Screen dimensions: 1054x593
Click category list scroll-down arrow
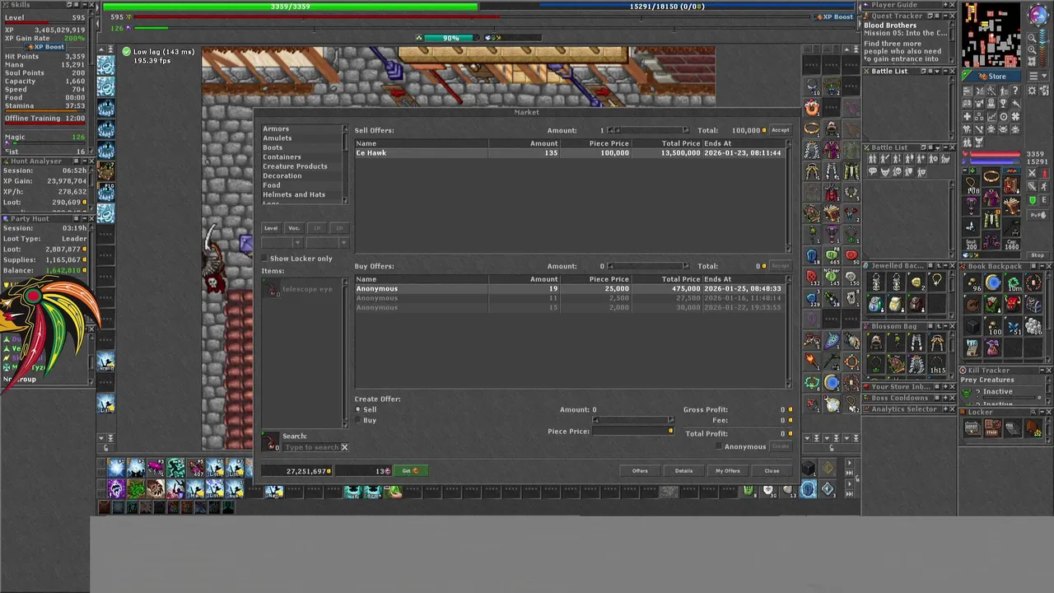click(346, 200)
